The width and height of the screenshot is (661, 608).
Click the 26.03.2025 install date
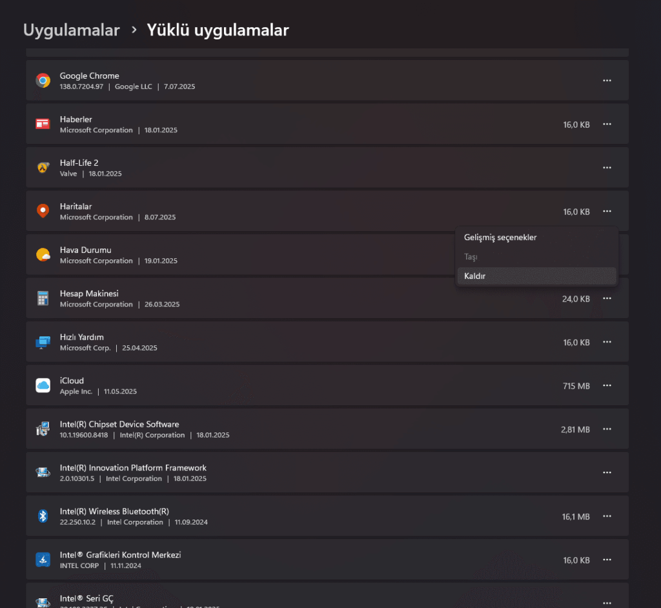[162, 305]
